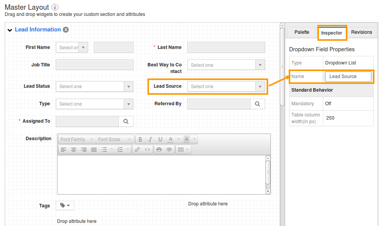The image size is (383, 226).
Task: Select center alignment in the Description toolbar
Action: (x=74, y=149)
